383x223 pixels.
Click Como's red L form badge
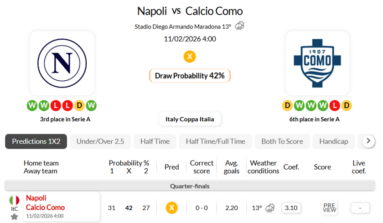335,105
